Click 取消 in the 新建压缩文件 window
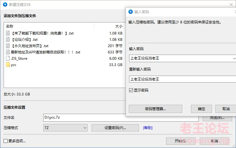This screenshot has height=148, width=236. click(x=214, y=141)
